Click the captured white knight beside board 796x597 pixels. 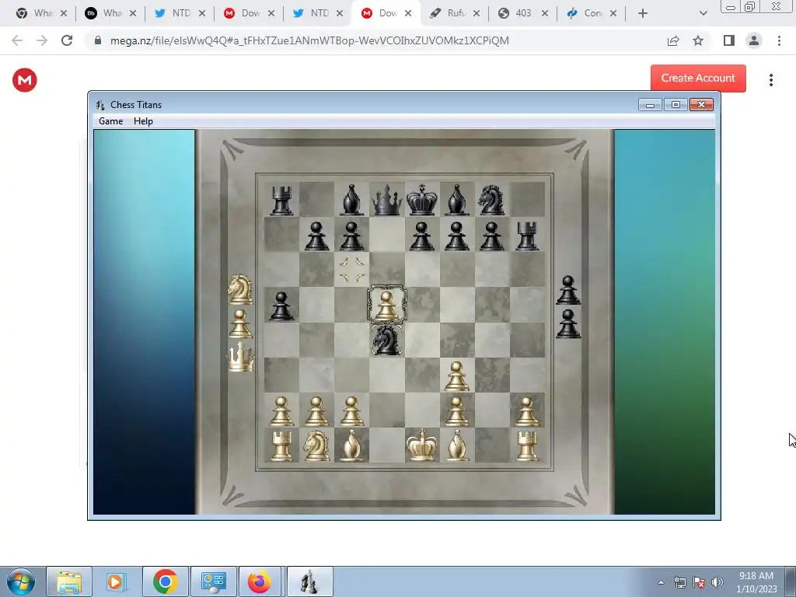[240, 289]
